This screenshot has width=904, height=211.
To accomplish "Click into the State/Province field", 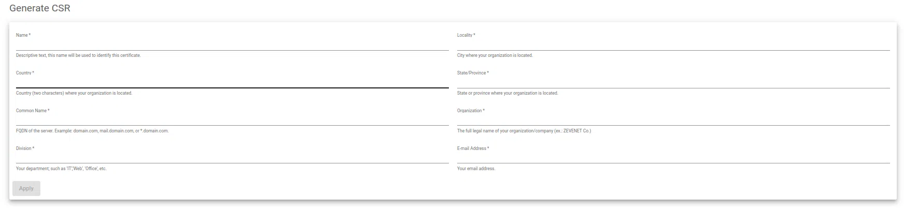I will tap(673, 83).
